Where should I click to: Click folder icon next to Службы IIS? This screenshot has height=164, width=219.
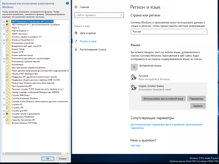[x=10, y=104]
